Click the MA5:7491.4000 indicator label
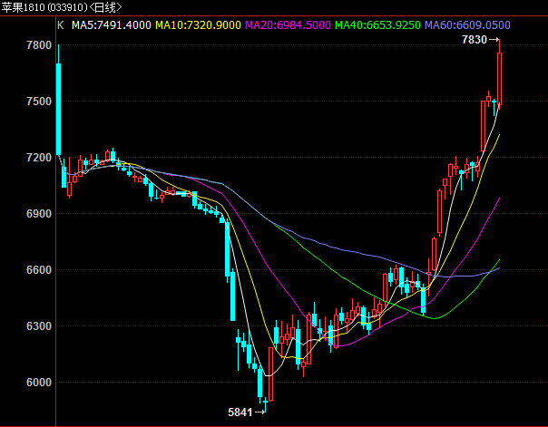Image resolution: width=548 pixels, height=427 pixels. click(x=111, y=25)
